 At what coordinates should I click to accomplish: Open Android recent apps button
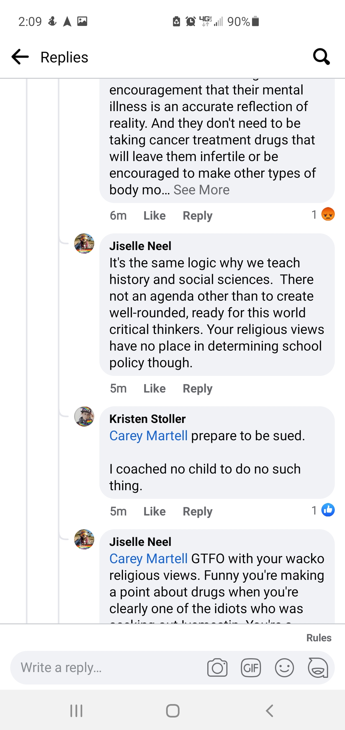pos(76,710)
